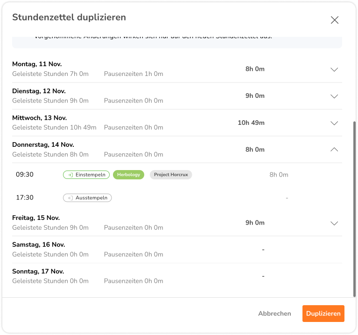Viewport: 358px width, 335px height.
Task: Click the Stundenzettel duplizieren title
Action: click(69, 17)
